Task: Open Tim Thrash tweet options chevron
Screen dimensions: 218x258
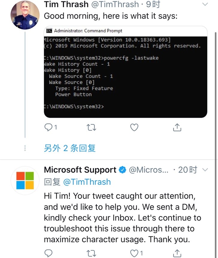Action: [x=205, y=4]
